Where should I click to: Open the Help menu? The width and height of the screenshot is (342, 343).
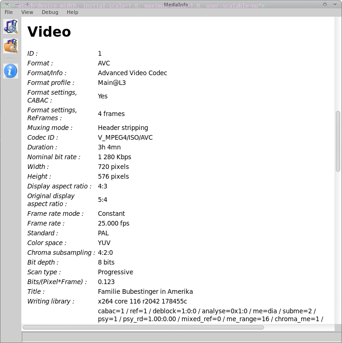(72, 13)
